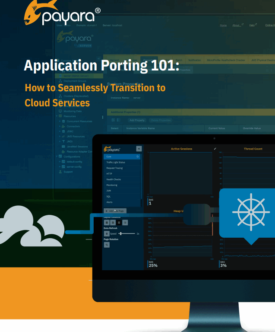Viewport: 275px width, 332px height.
Task: Click the refresh icon on the Core page
Action: tap(137, 156)
